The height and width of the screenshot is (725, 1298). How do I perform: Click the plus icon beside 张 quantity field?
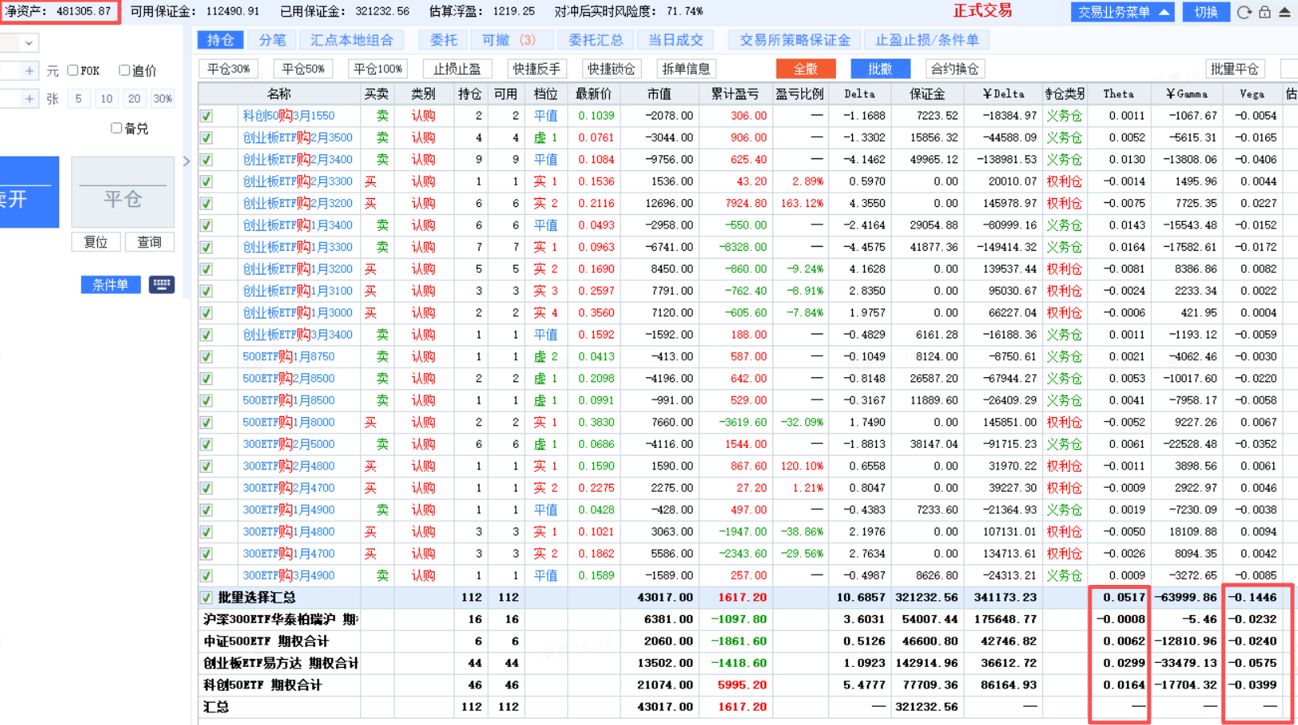pyautogui.click(x=29, y=99)
